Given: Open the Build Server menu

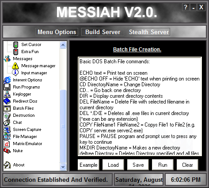Looking at the screenshot, I should [103, 32].
